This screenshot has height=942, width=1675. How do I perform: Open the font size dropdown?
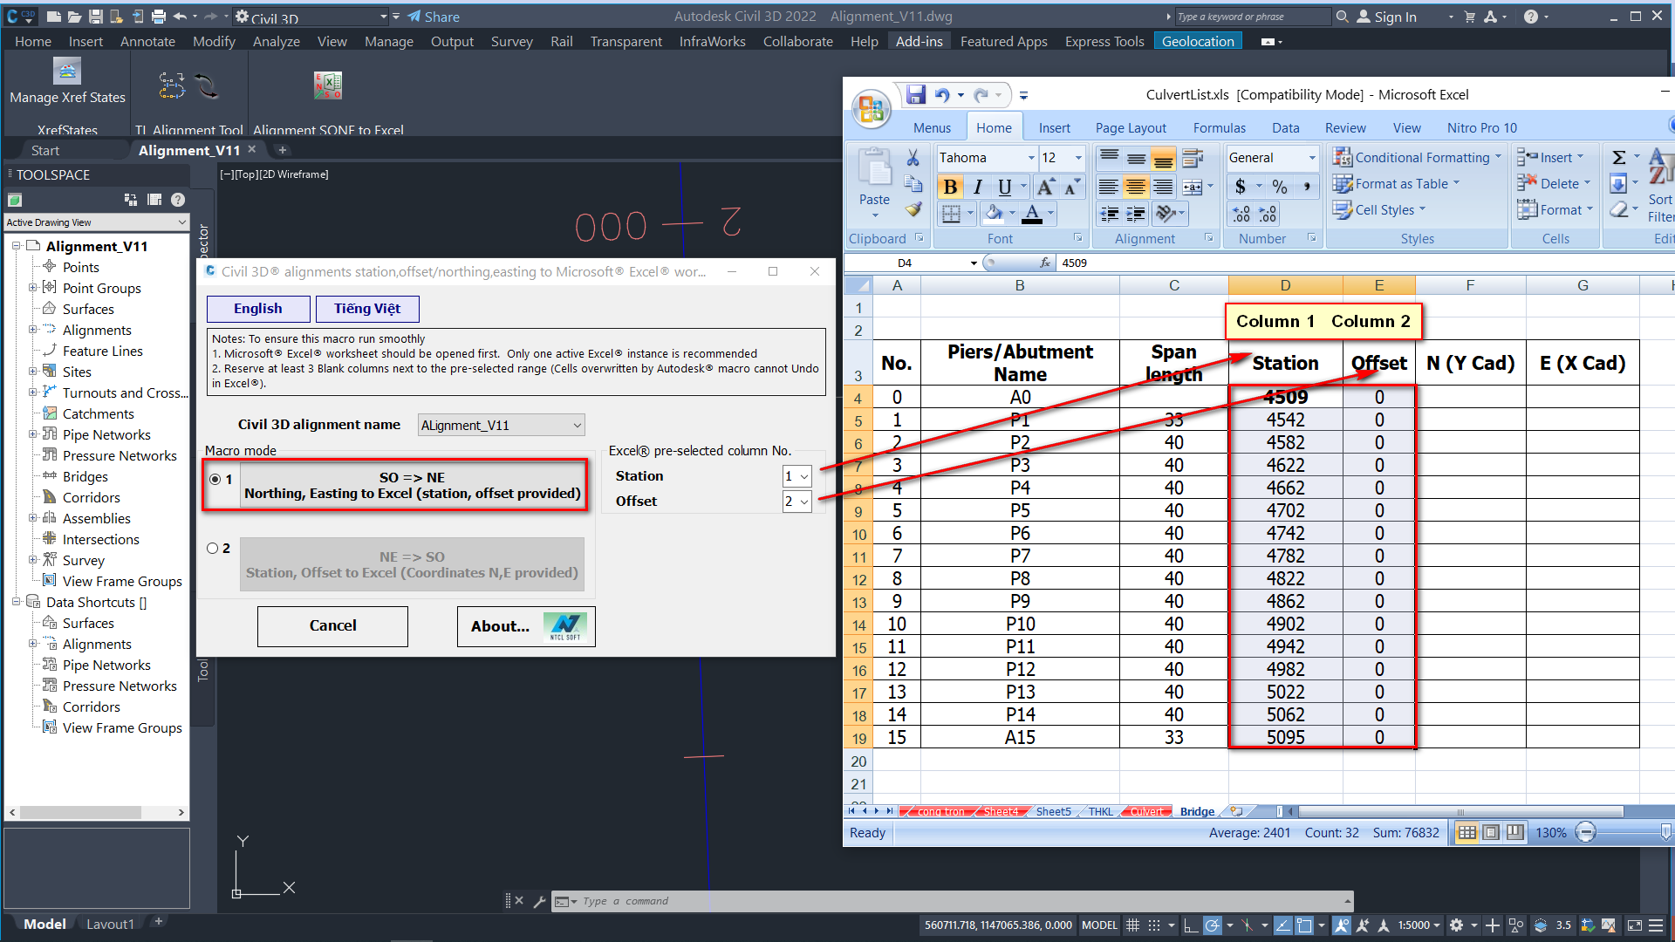(1078, 158)
